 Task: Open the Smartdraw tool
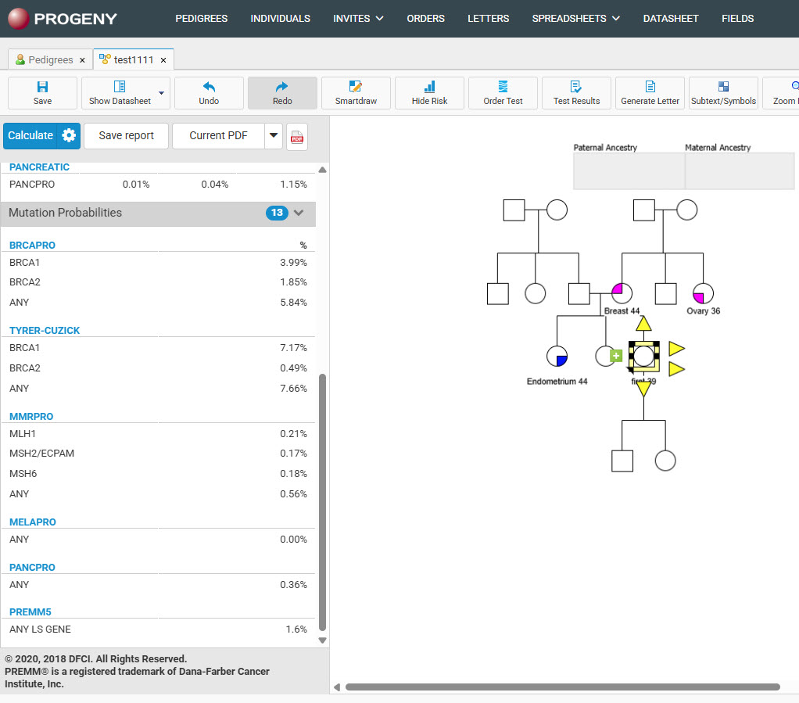pyautogui.click(x=356, y=88)
